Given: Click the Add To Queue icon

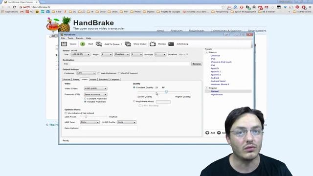Looking at the screenshot, I should (99, 44).
